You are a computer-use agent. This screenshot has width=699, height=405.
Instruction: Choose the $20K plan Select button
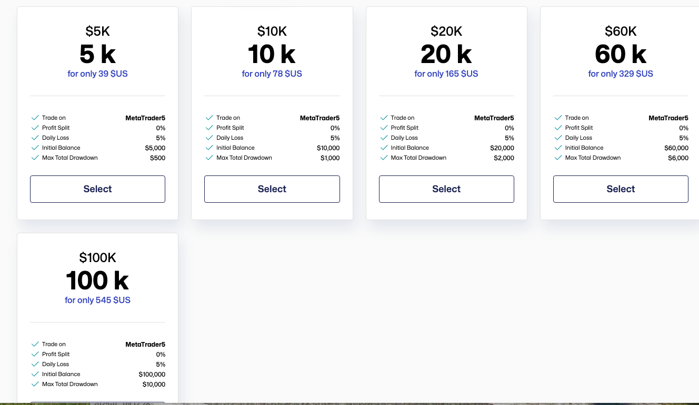click(446, 189)
